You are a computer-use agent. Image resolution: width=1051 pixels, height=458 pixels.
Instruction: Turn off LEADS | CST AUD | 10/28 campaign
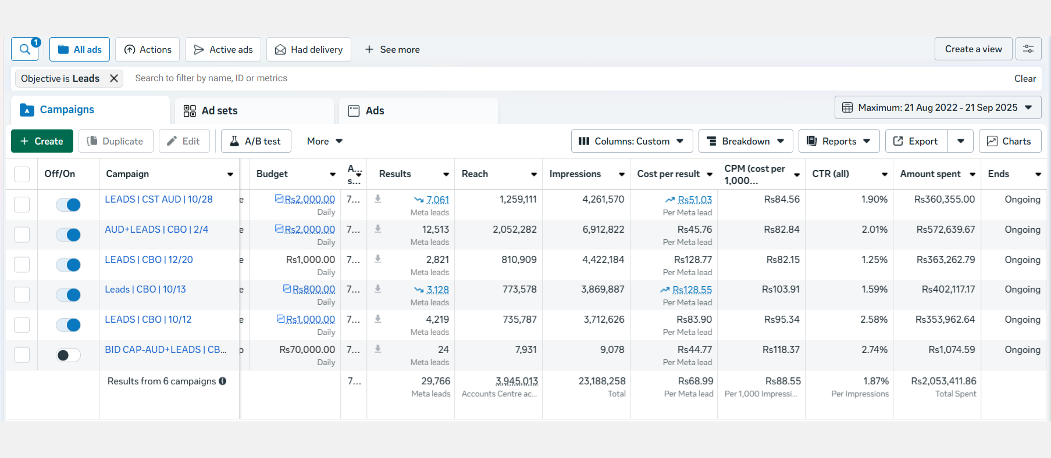click(68, 204)
